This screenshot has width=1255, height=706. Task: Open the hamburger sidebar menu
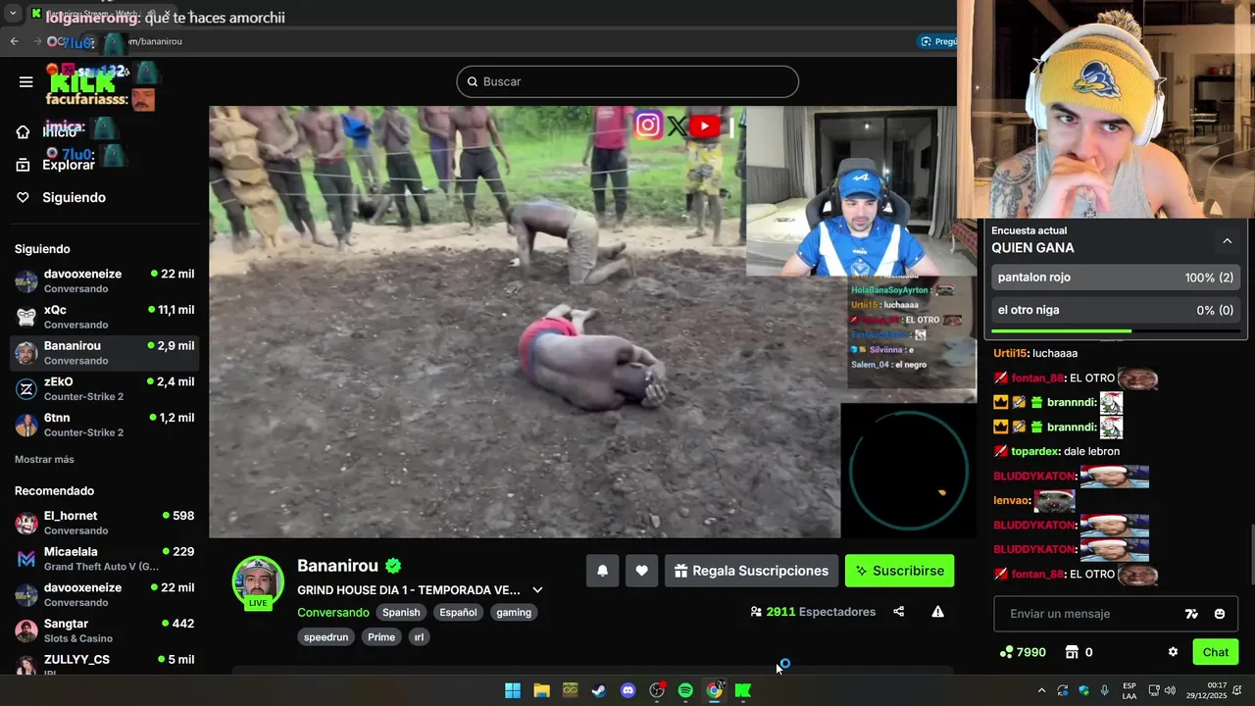[25, 81]
